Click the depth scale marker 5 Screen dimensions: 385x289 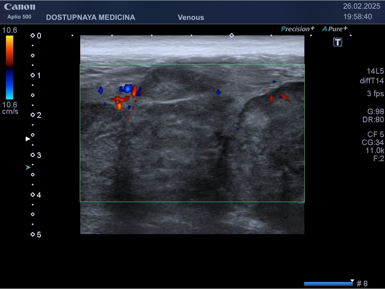tap(36, 235)
